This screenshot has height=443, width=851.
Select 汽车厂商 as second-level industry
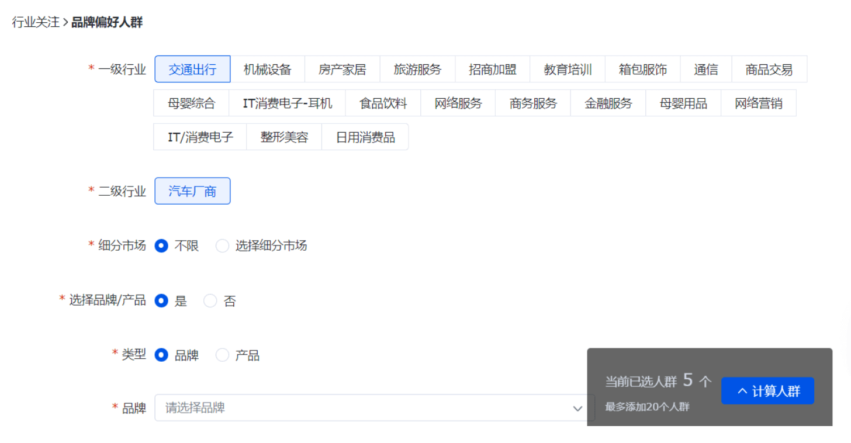192,191
